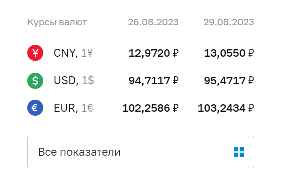Click the red yuan CNY icon
Viewport: 288px width, 183px height.
tap(35, 53)
